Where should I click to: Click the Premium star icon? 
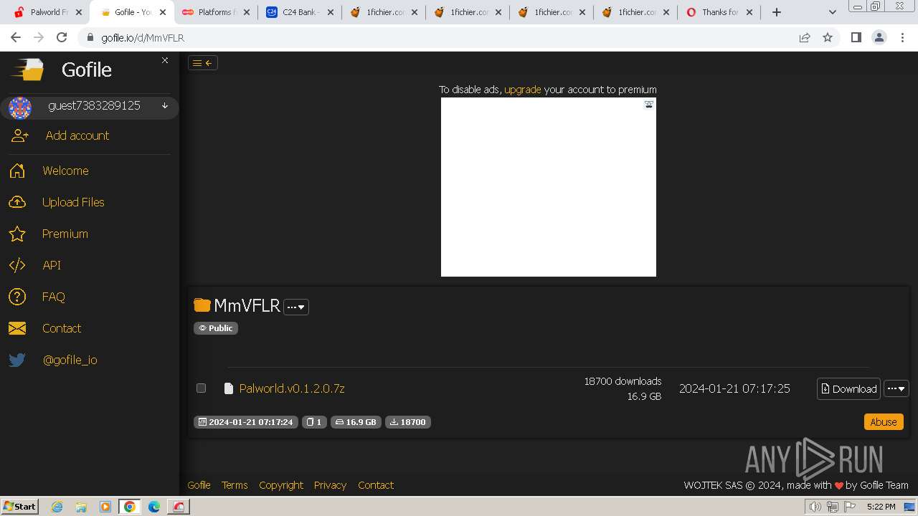coord(17,234)
